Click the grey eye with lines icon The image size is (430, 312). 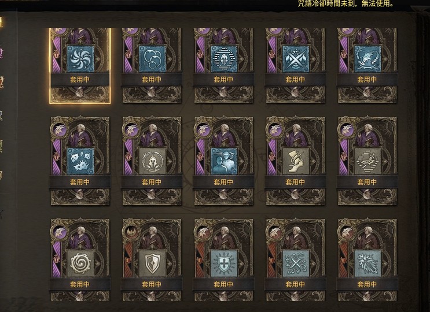point(367,161)
